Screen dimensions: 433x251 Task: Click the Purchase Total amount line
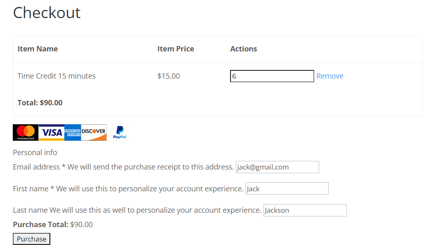(x=53, y=225)
